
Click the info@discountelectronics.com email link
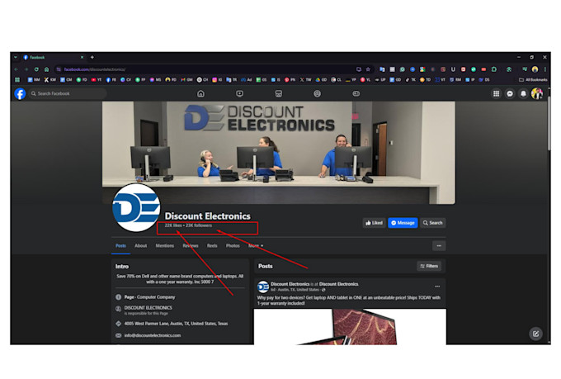(x=153, y=336)
